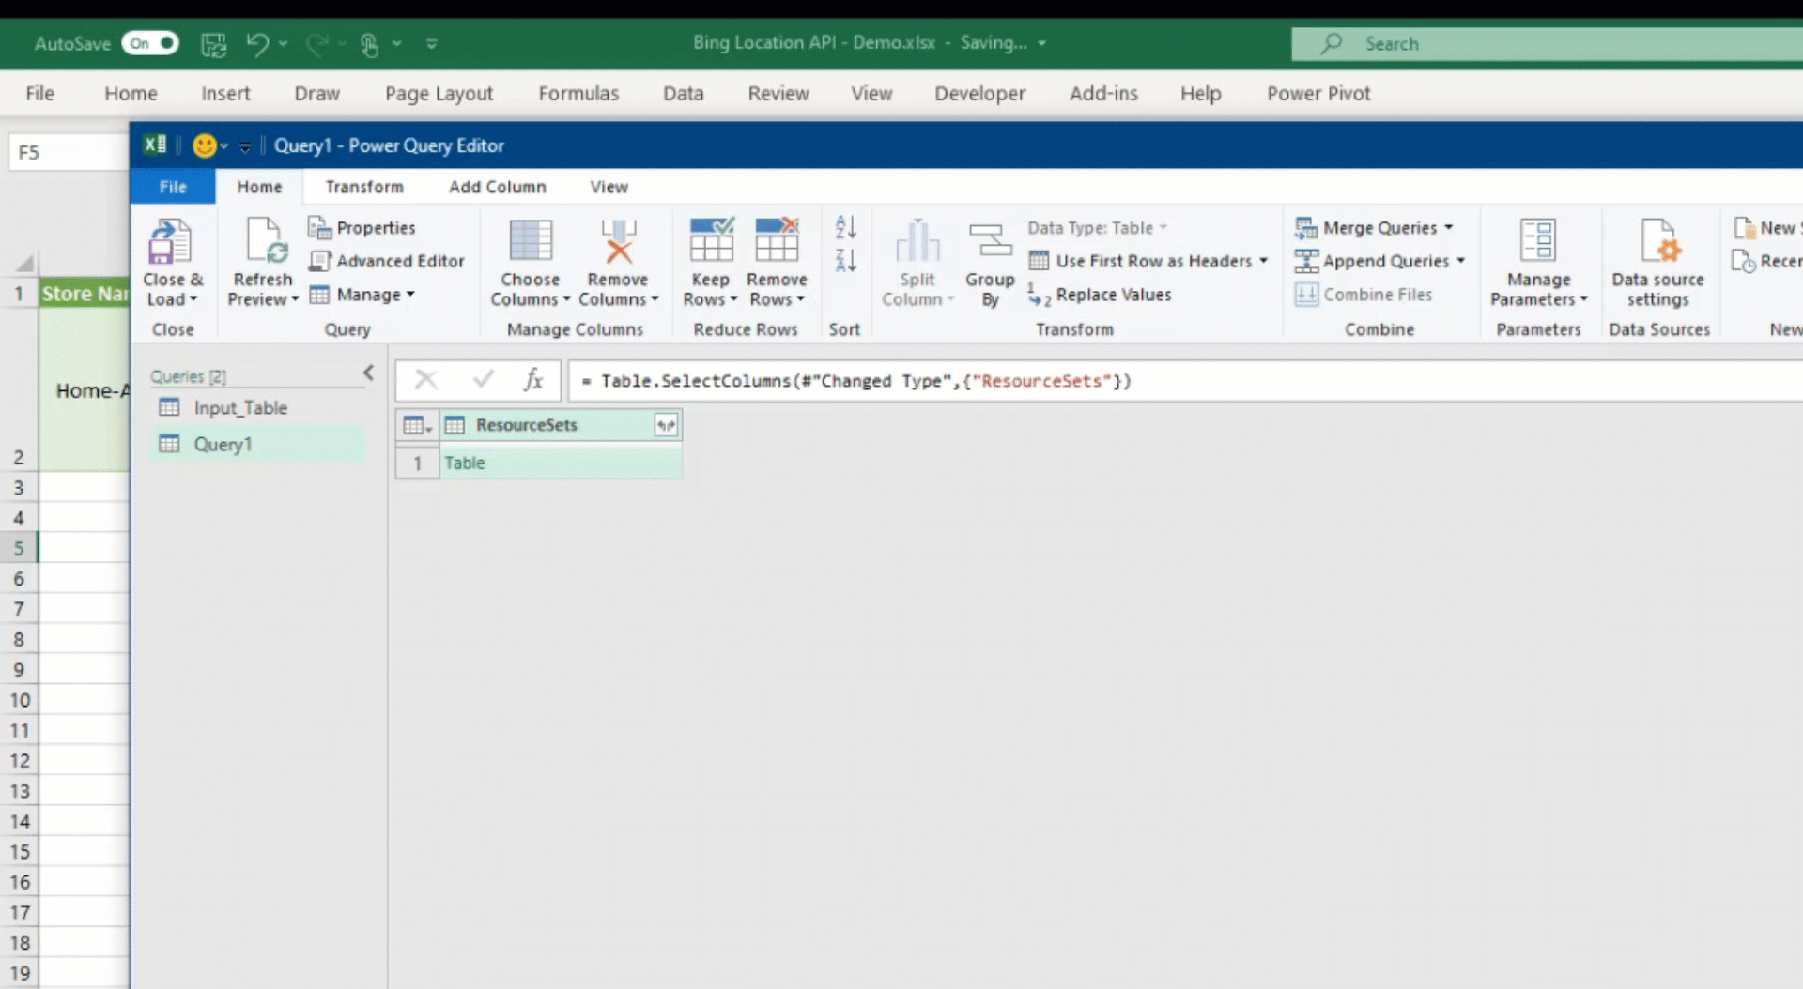Toggle the AutoSave switch

(150, 43)
